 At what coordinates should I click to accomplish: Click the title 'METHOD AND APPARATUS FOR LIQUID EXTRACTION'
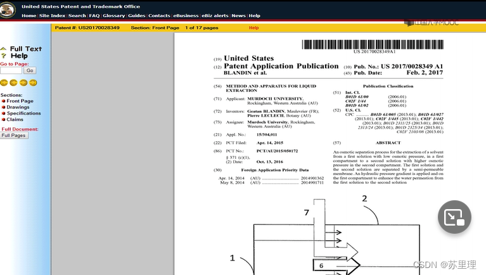click(x=271, y=88)
